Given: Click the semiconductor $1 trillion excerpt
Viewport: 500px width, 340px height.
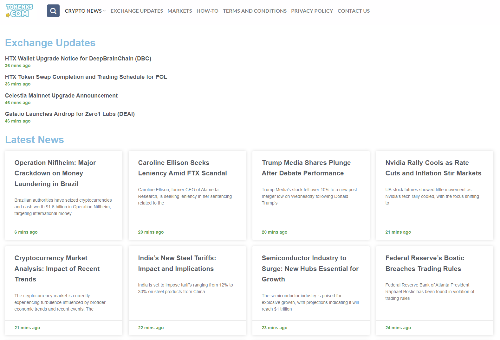Looking at the screenshot, I should click(310, 302).
